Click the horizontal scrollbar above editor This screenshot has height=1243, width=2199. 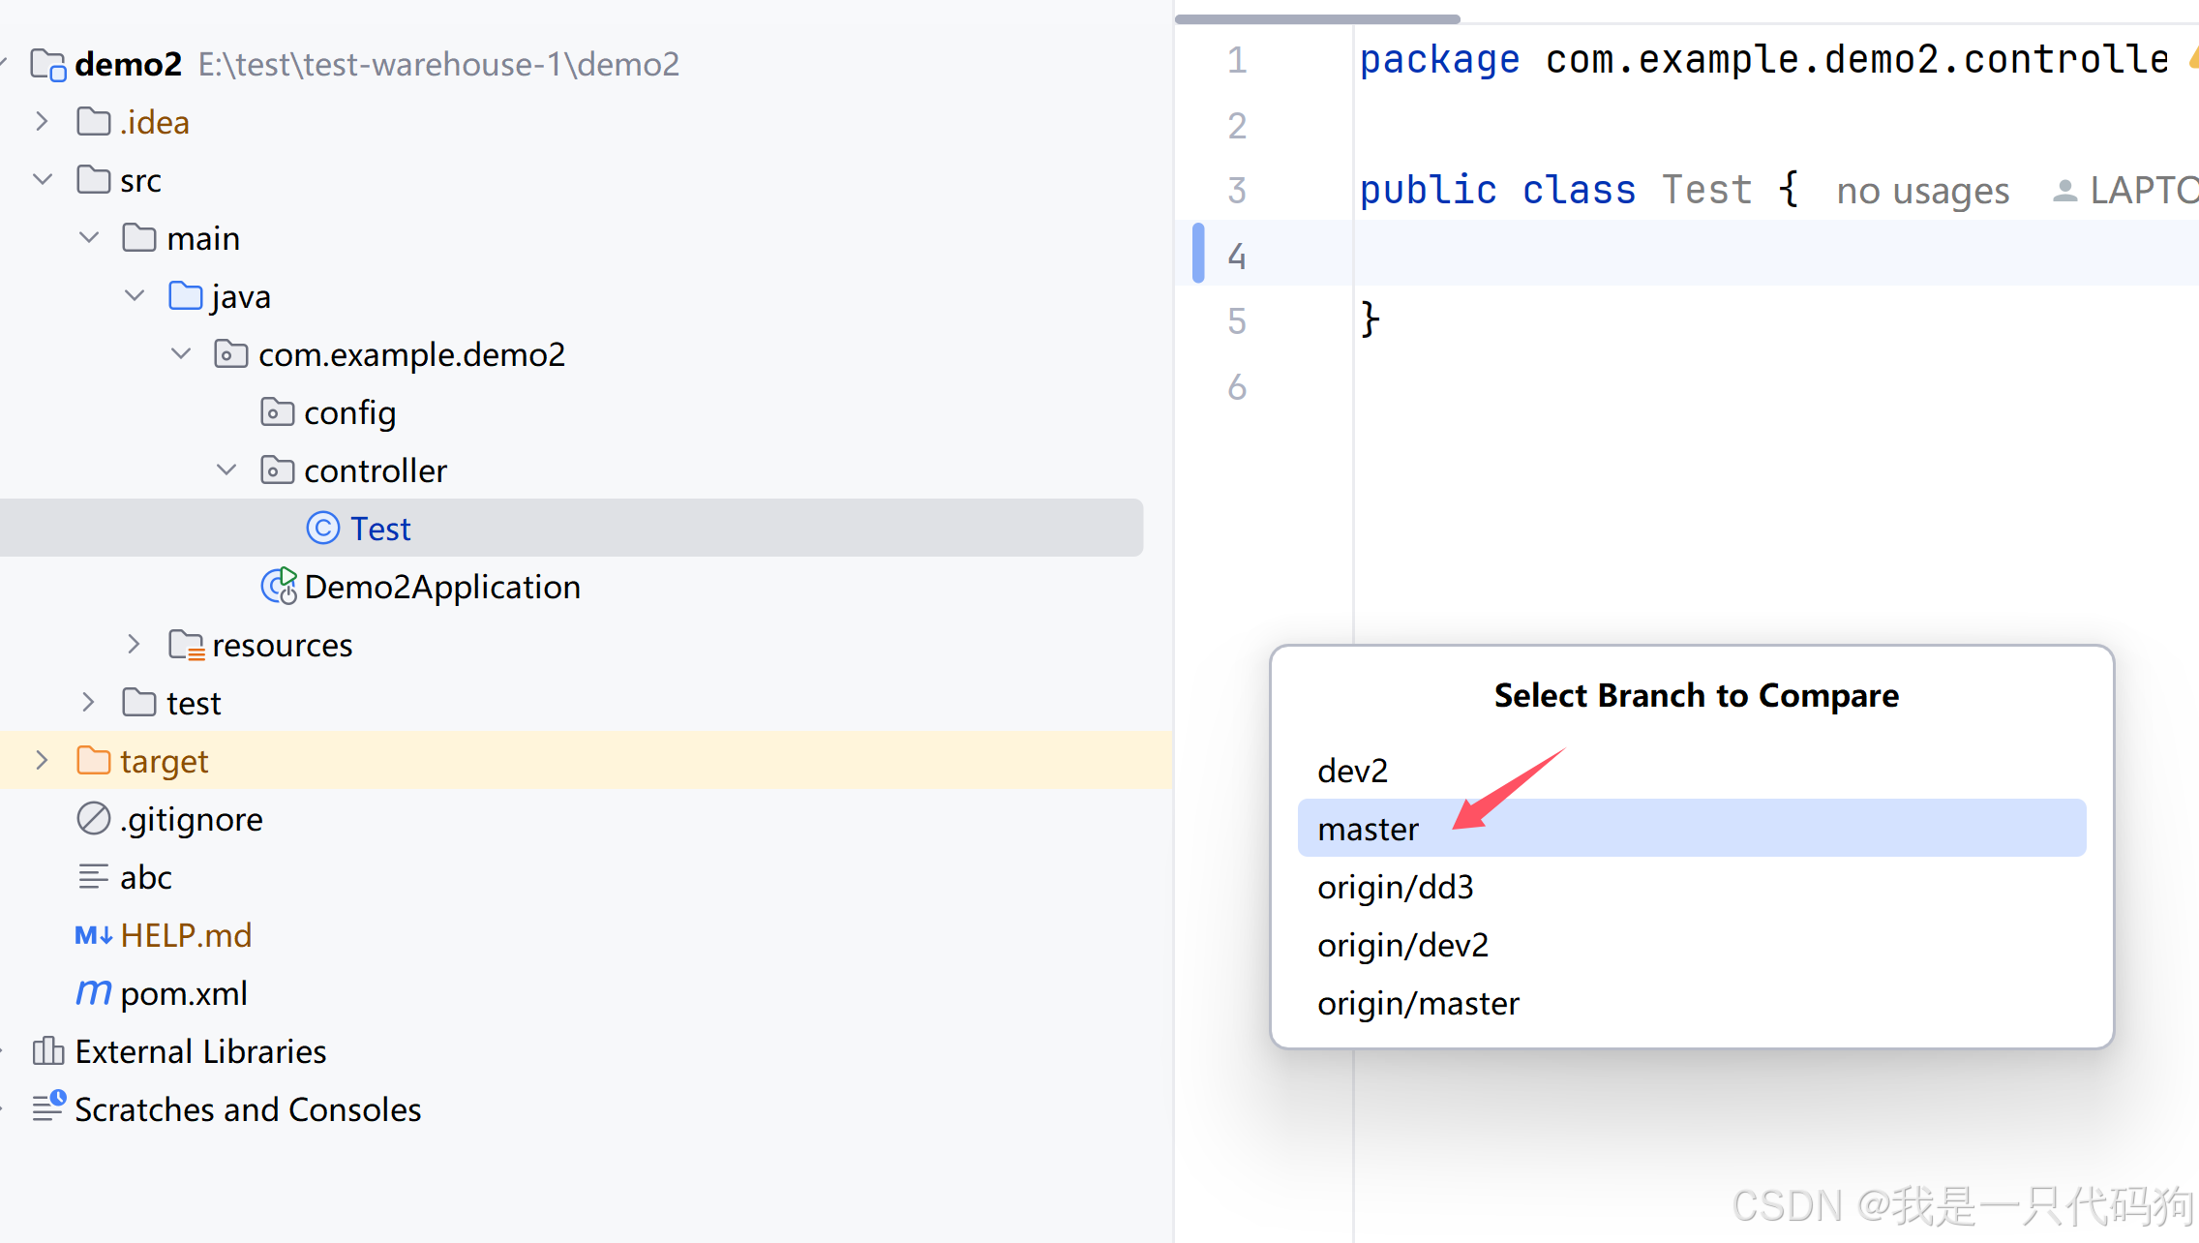pos(1316,18)
